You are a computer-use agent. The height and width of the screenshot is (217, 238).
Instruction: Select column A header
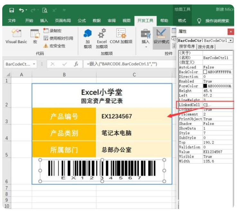(22, 75)
